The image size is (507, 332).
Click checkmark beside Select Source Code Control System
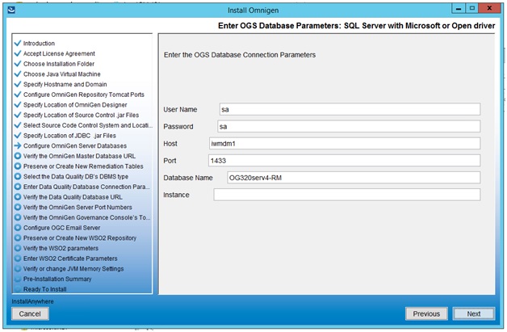[18, 125]
